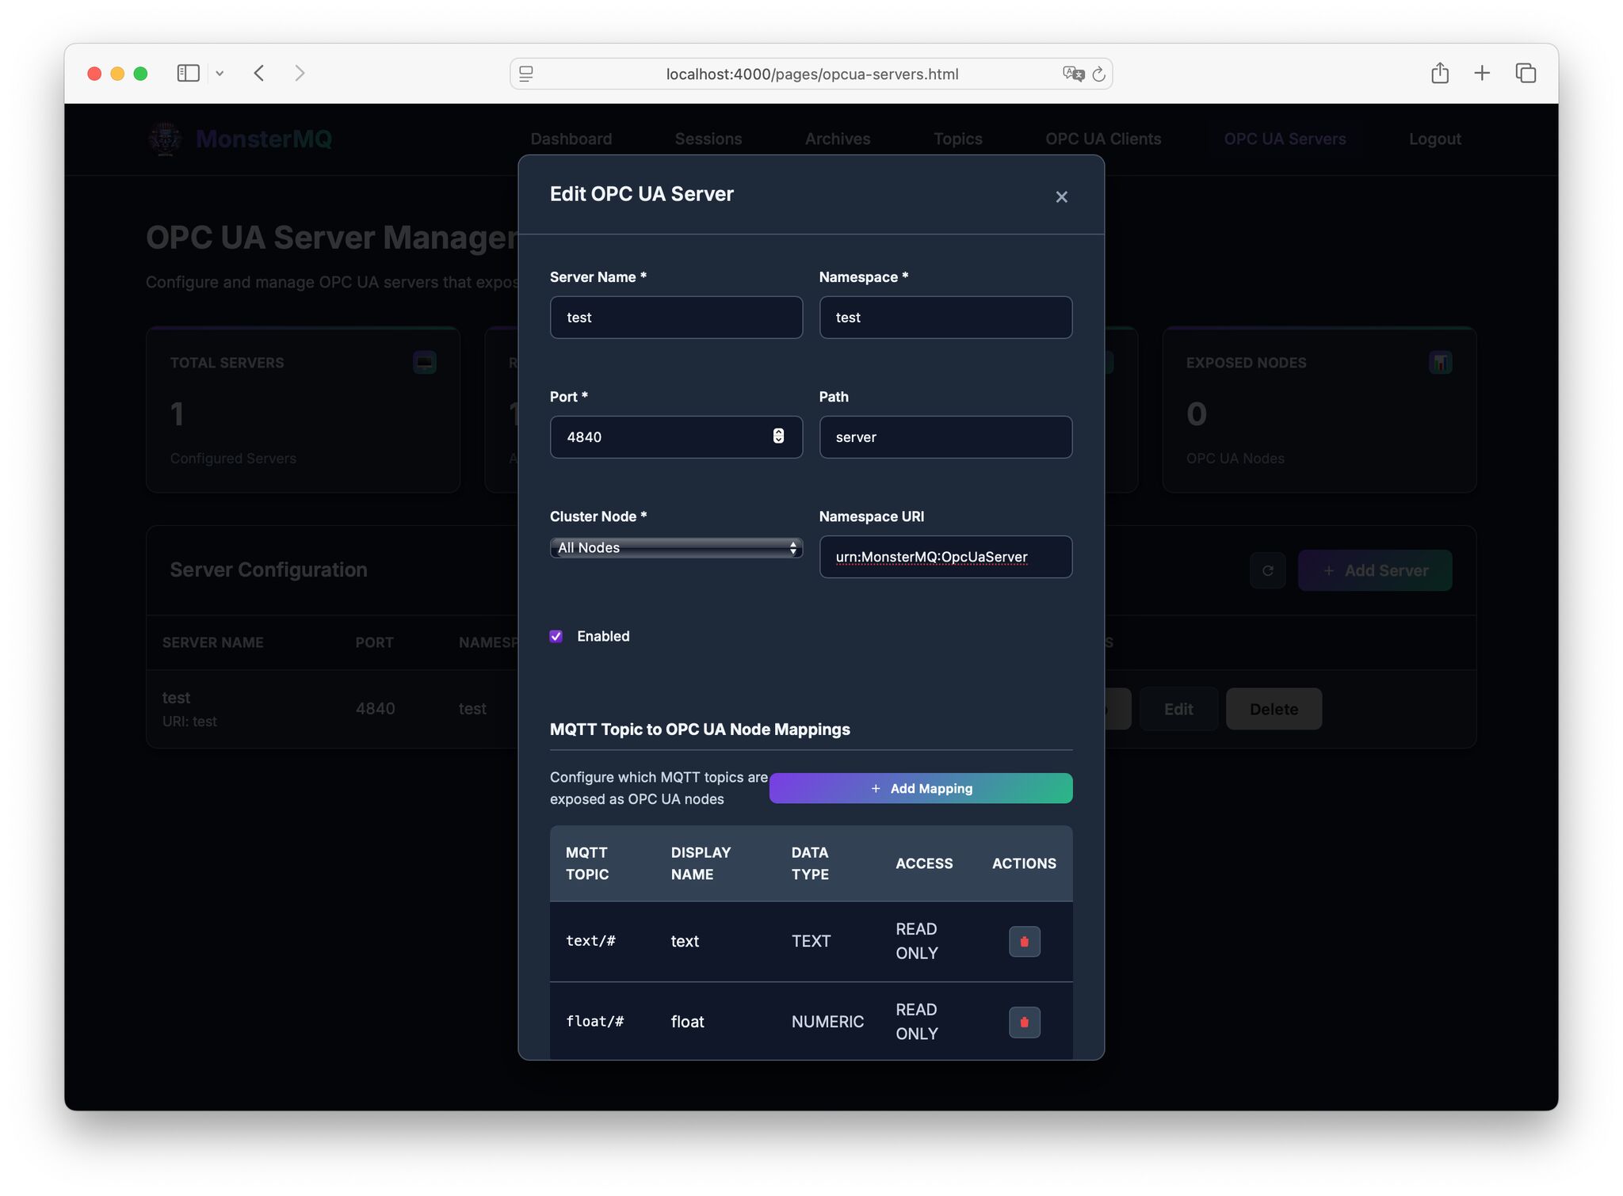Click into the Namespace URI field
Viewport: 1623px width, 1196px height.
click(945, 557)
